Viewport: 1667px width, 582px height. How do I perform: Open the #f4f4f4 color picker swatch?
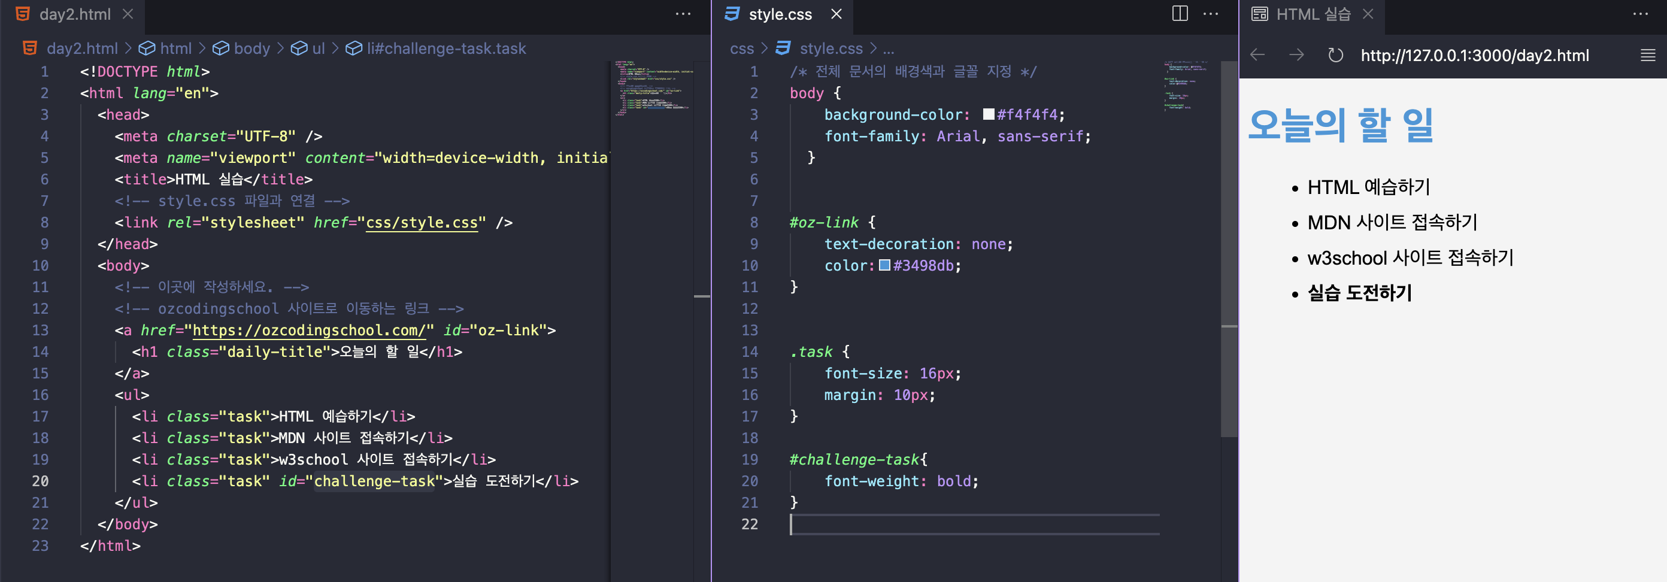tap(988, 114)
